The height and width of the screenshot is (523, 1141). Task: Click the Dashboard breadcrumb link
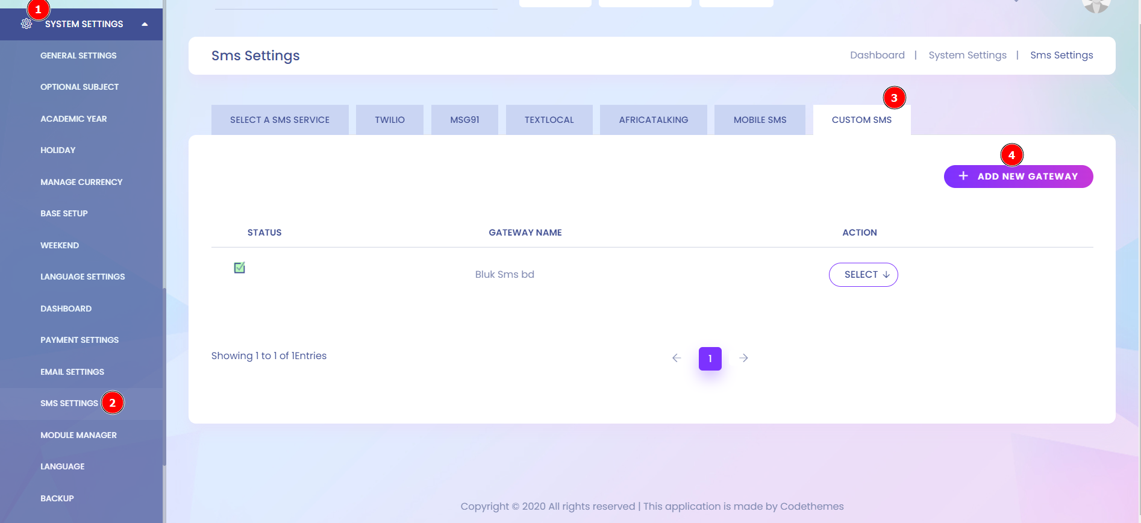tap(877, 55)
